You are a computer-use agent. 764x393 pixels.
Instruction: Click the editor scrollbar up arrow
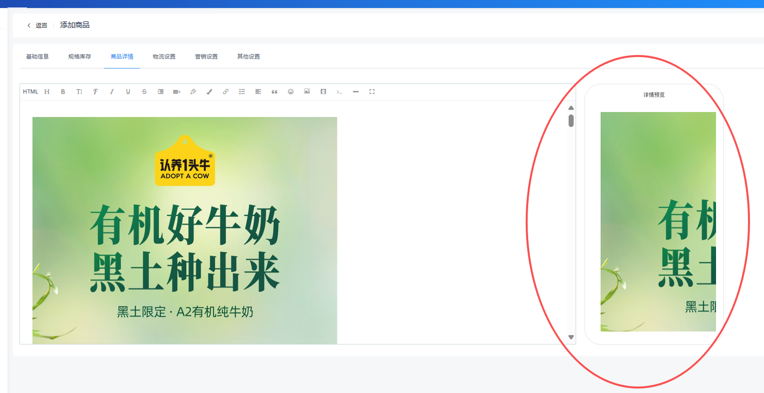pos(571,108)
